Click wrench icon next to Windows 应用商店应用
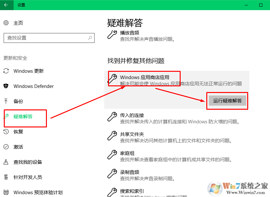 coord(112,79)
